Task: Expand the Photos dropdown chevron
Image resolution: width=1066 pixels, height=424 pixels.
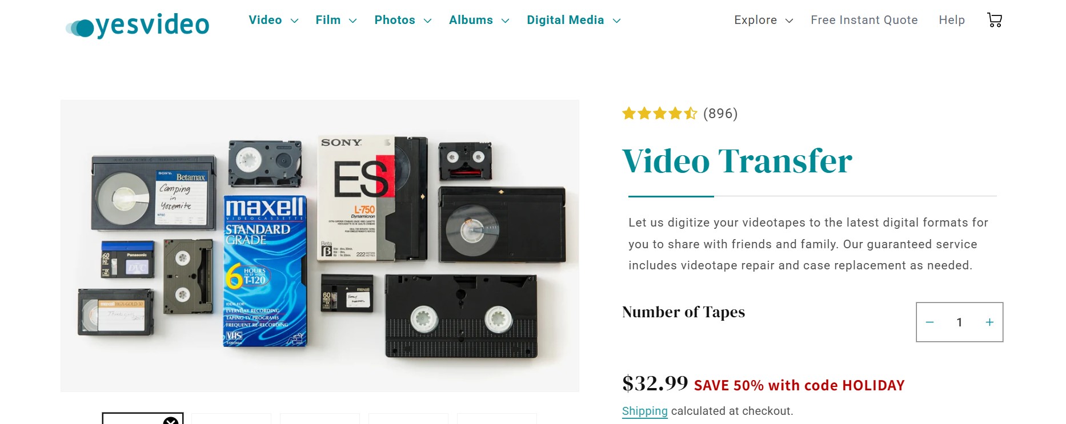Action: [427, 21]
